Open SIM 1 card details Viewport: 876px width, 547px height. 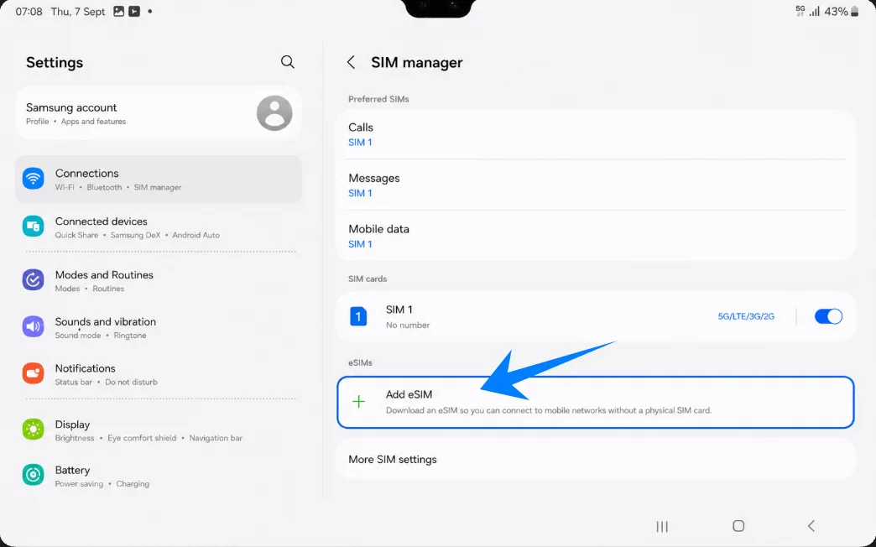(596, 316)
